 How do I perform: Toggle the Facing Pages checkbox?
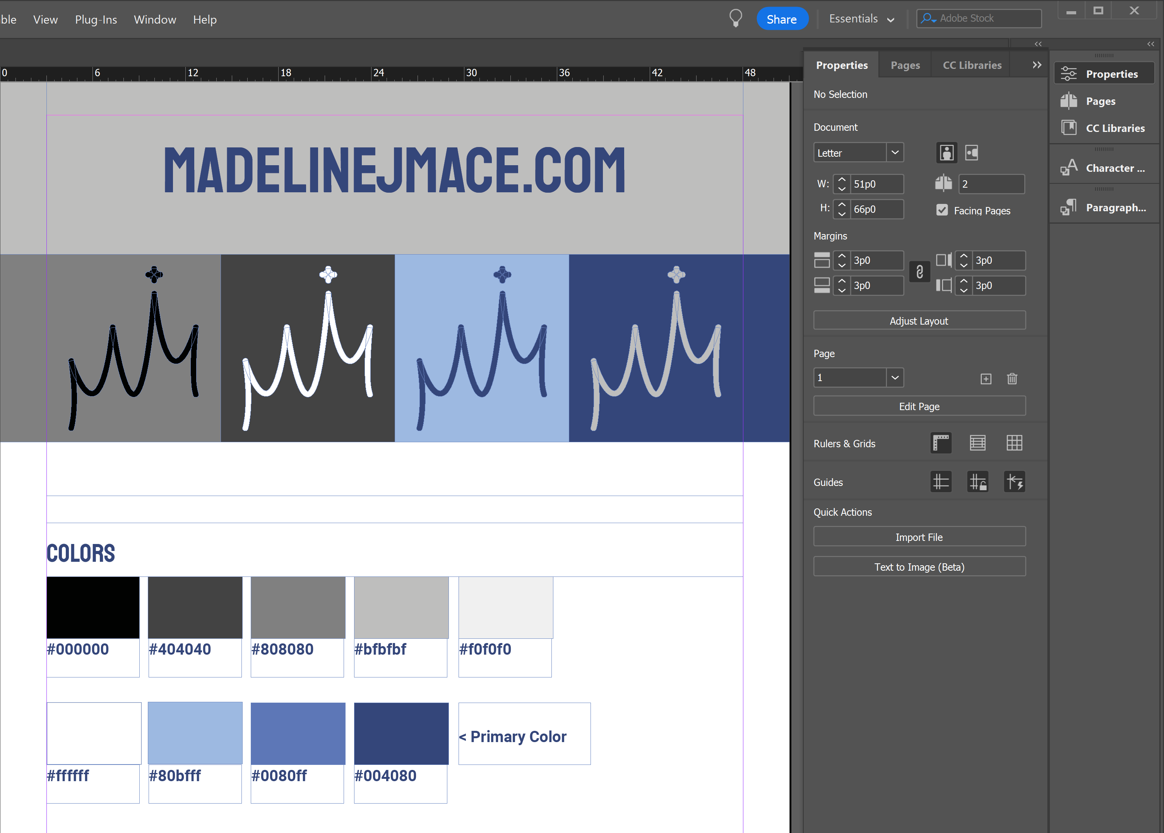pos(942,210)
